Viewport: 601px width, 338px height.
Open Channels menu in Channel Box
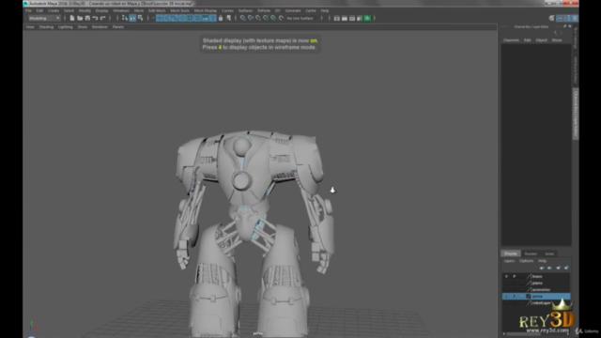[x=511, y=40]
